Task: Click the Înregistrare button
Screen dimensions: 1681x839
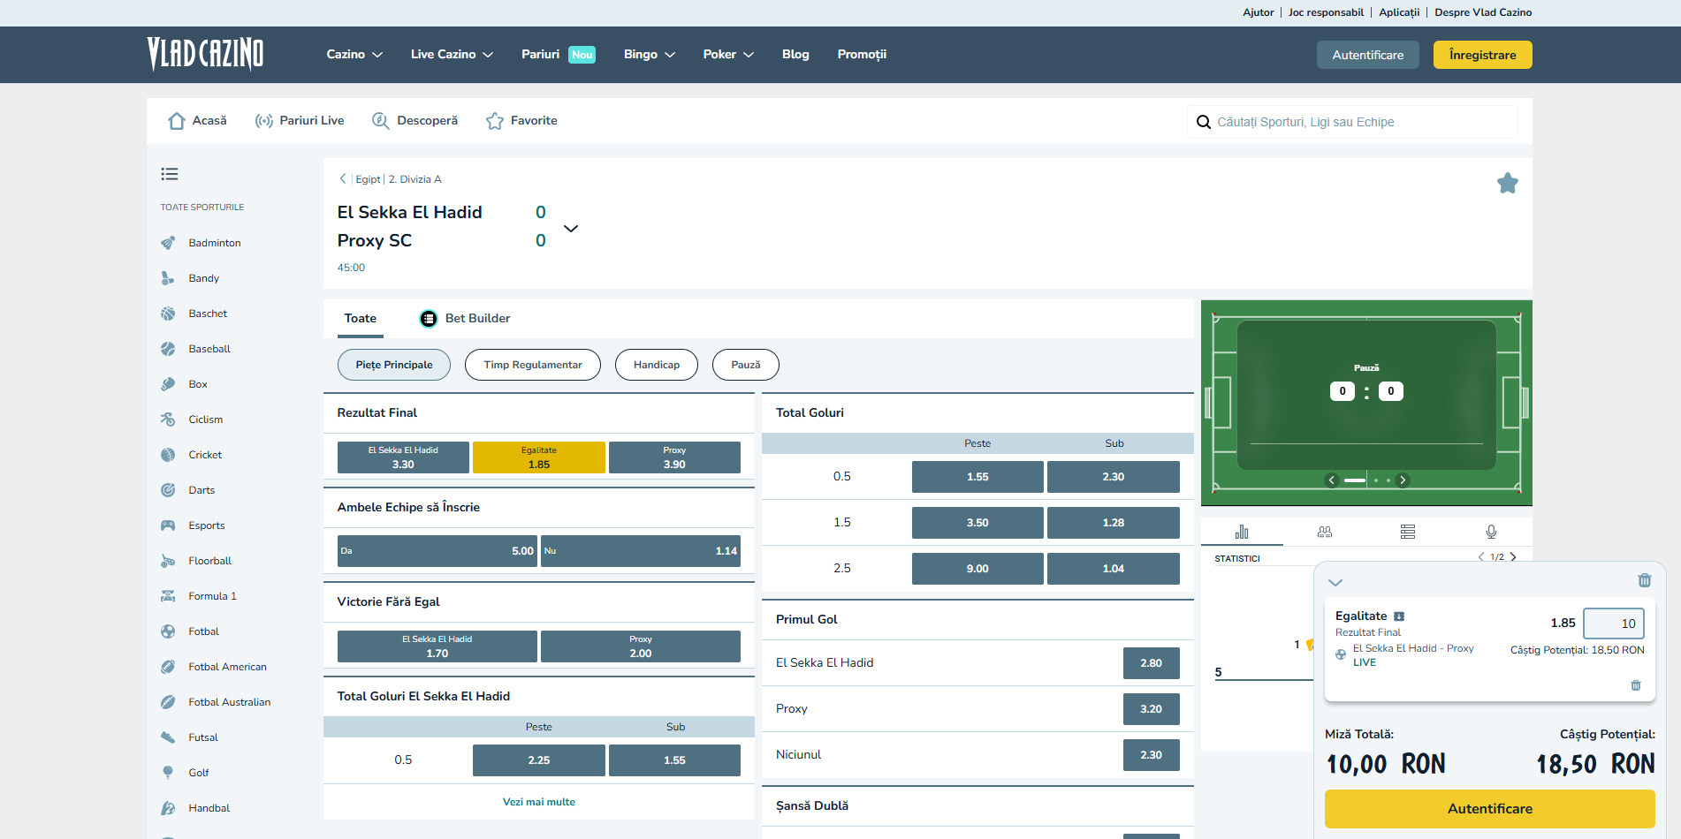Action: tap(1482, 55)
